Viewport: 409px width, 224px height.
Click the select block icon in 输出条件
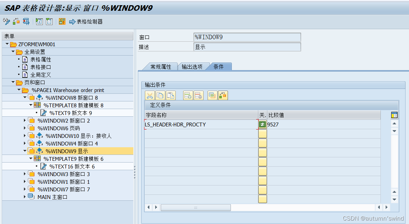pos(212,96)
